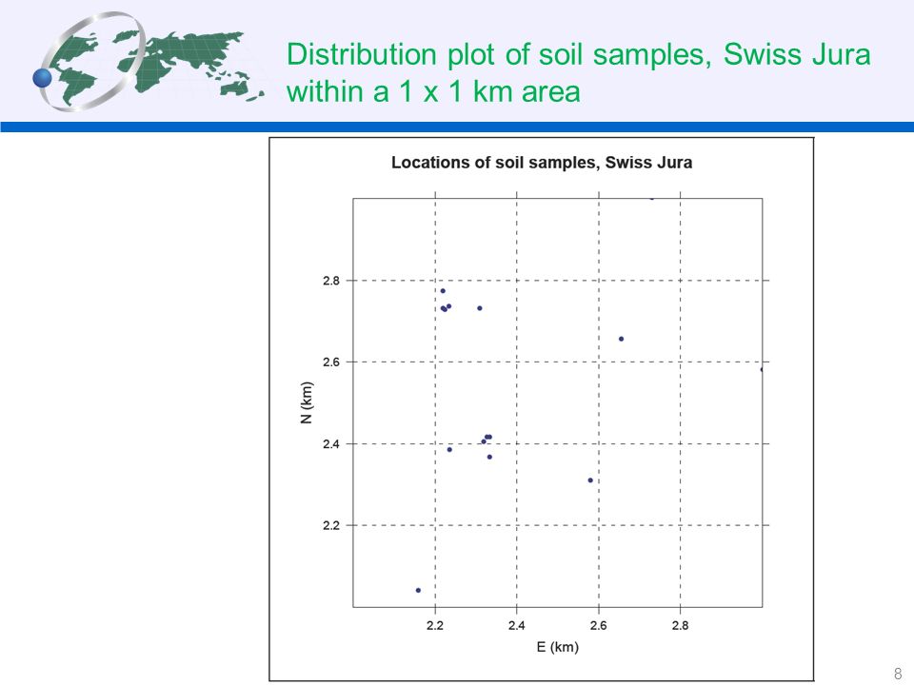Click the x-axis tick label 2.6
The height and width of the screenshot is (685, 914).
point(598,626)
